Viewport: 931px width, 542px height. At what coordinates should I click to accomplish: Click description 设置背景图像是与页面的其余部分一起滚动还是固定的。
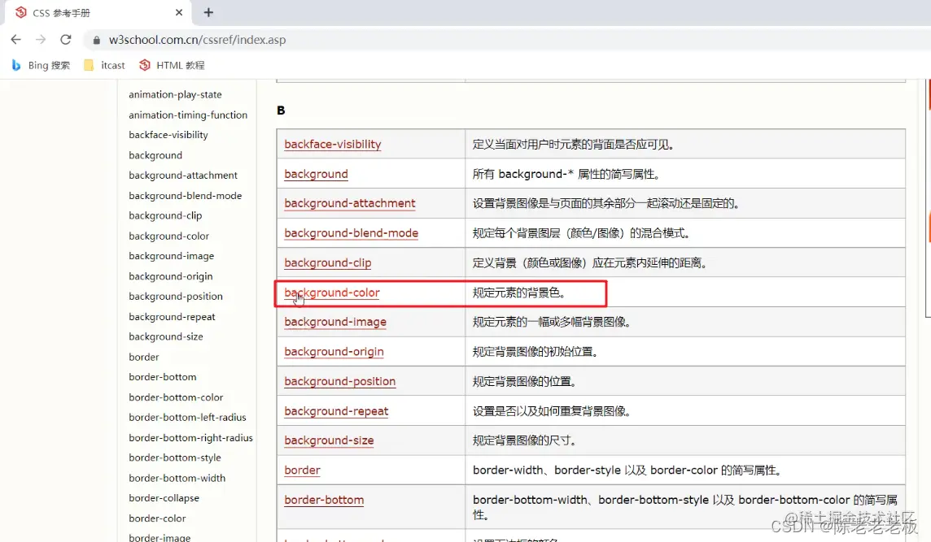point(605,203)
